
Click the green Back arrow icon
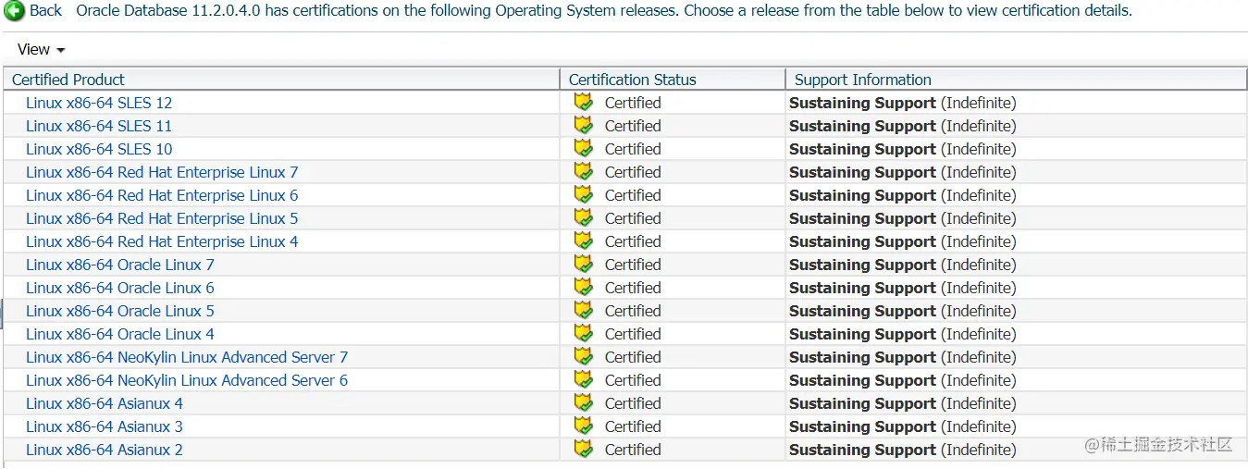click(15, 11)
